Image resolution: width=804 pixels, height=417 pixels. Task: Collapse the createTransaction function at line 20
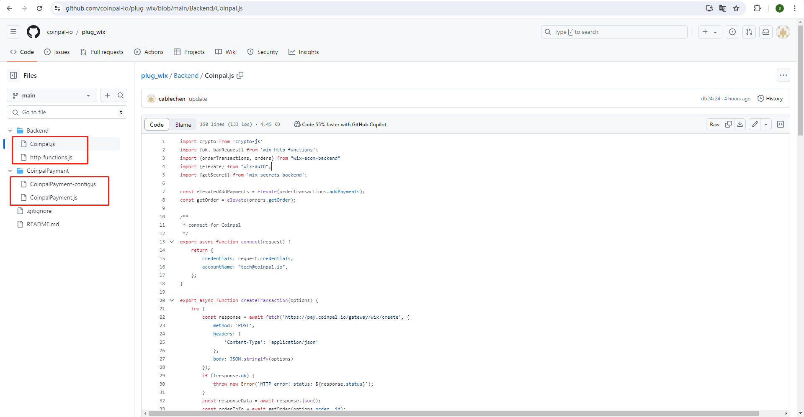point(172,300)
